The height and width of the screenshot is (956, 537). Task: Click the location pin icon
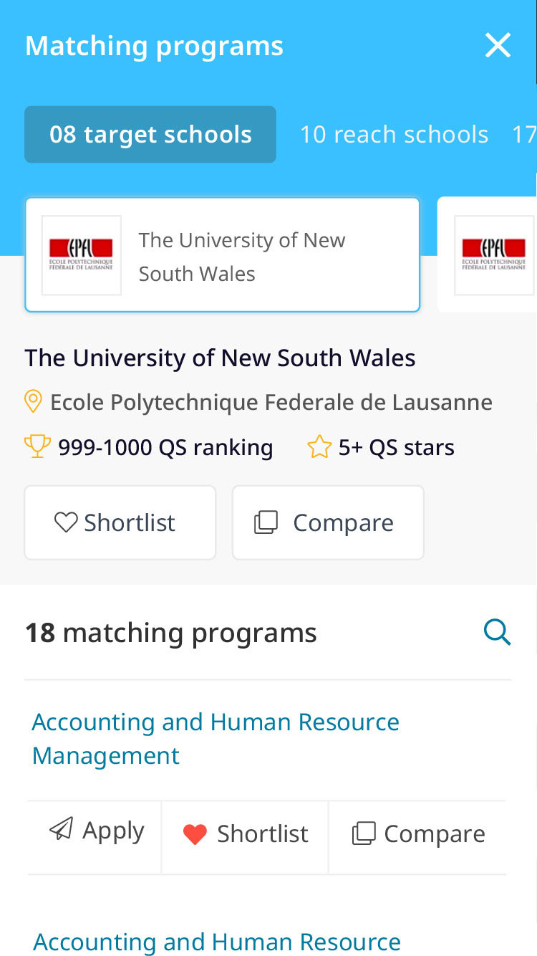point(33,402)
